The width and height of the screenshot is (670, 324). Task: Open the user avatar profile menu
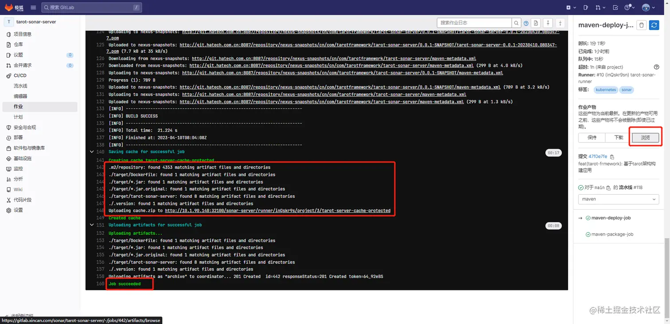(648, 8)
